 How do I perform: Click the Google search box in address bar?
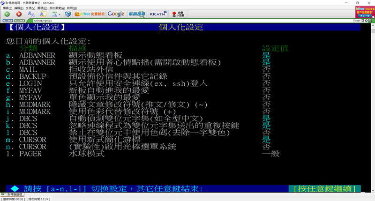357,21
